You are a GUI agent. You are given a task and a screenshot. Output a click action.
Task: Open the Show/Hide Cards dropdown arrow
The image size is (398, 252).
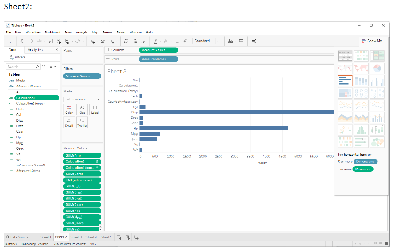pyautogui.click(x=235, y=41)
